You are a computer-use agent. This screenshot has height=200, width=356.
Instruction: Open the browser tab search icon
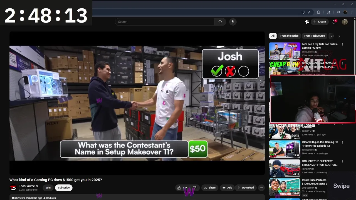(x=328, y=12)
